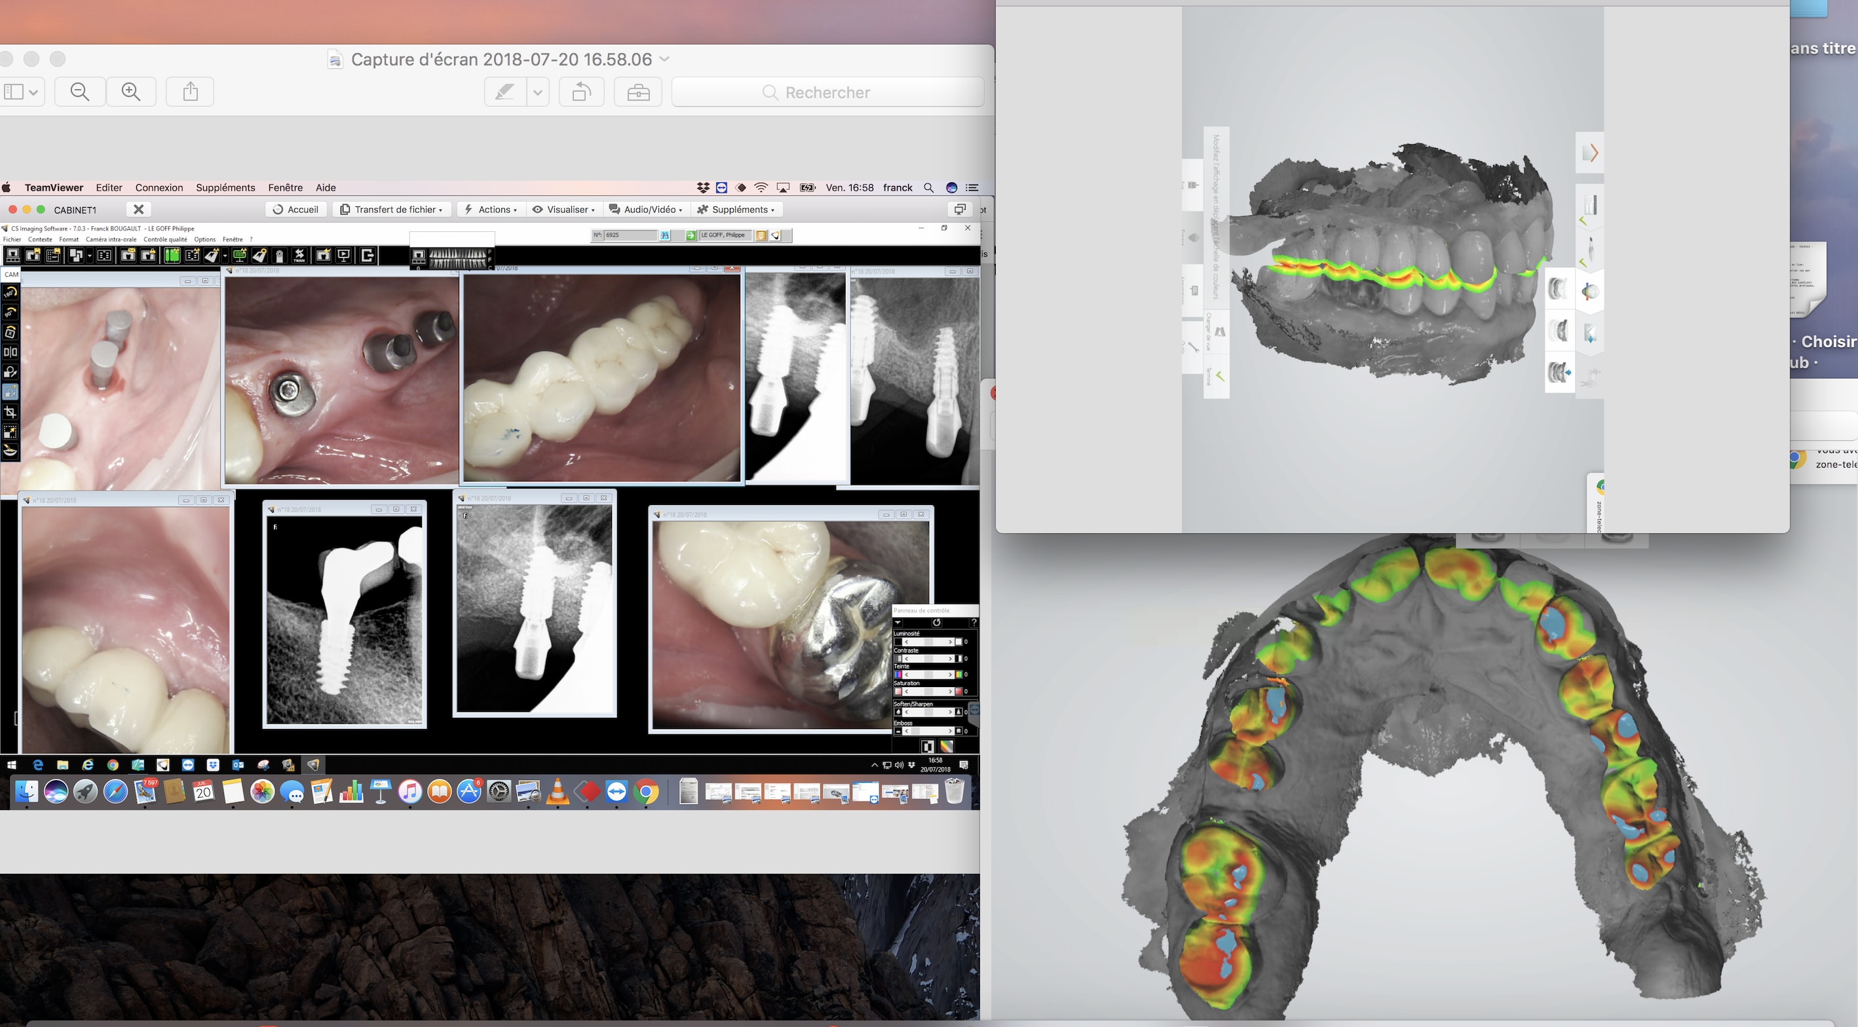Rotate the image with the rotate icon
Screen dimensions: 1858x1027
point(581,92)
